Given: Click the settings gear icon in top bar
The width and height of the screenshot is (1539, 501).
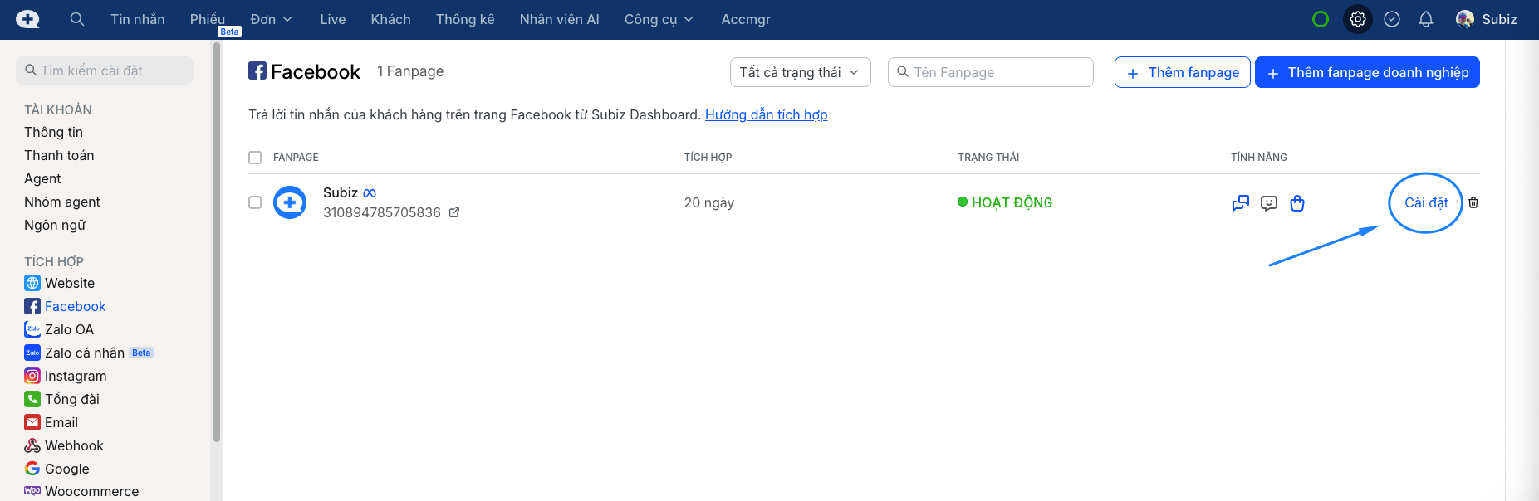Looking at the screenshot, I should pyautogui.click(x=1358, y=19).
